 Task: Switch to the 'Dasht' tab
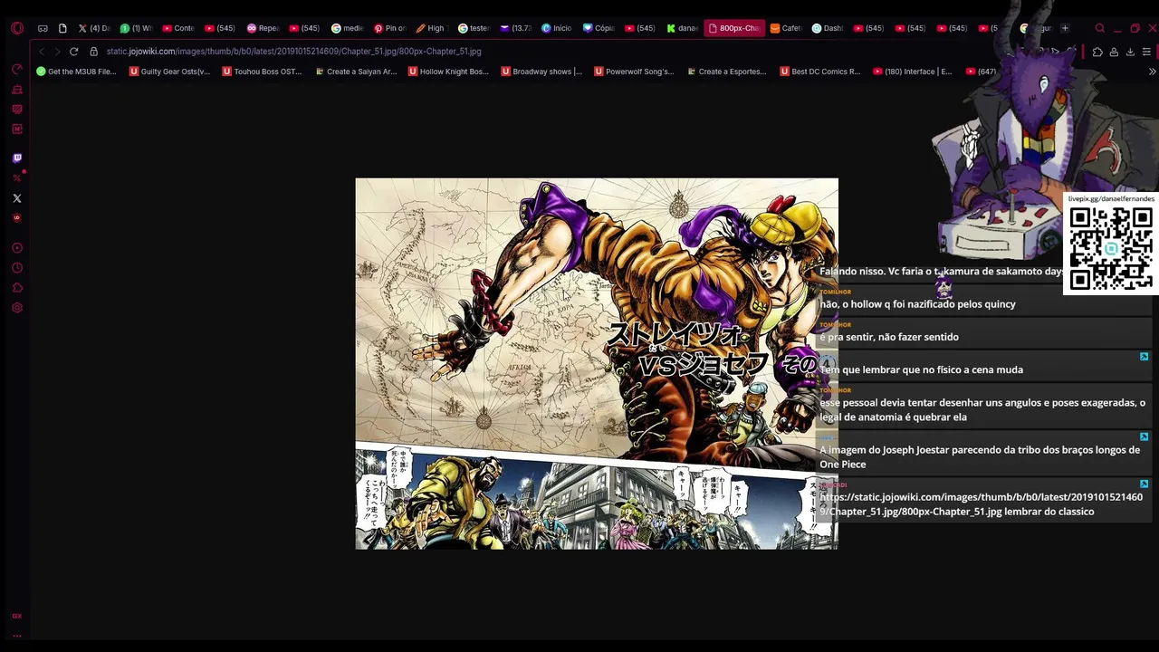[828, 28]
